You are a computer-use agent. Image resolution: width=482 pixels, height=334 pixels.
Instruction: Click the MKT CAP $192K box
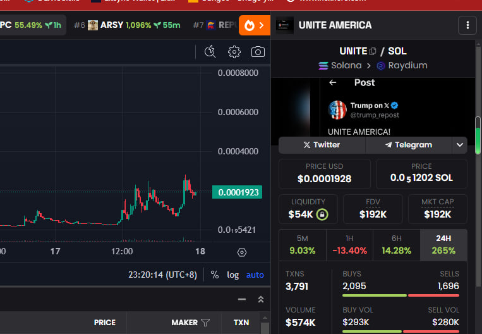point(438,209)
